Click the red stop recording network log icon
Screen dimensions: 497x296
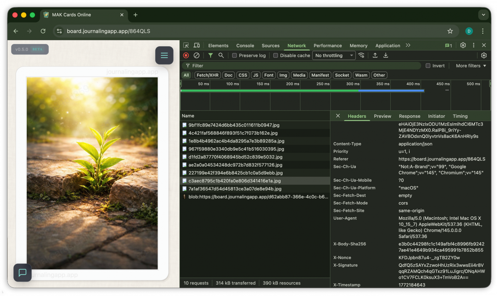[186, 56]
